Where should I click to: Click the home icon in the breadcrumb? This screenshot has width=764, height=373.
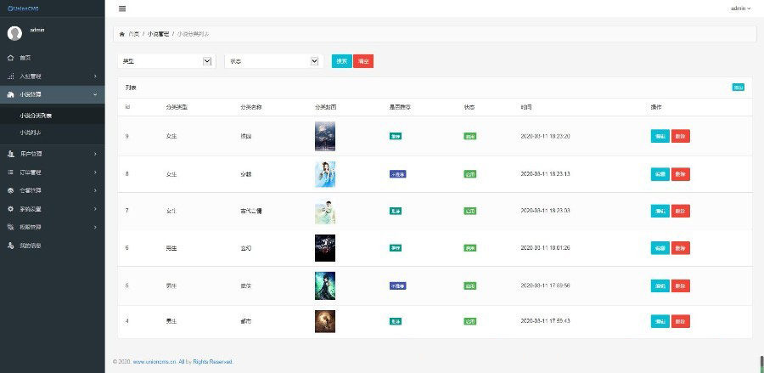[121, 34]
